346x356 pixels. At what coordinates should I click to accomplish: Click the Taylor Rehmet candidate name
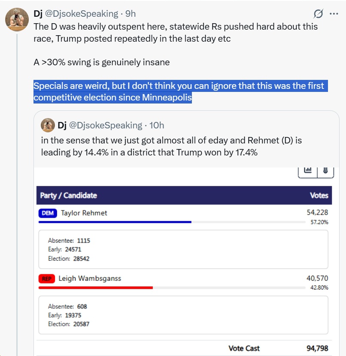[84, 213]
